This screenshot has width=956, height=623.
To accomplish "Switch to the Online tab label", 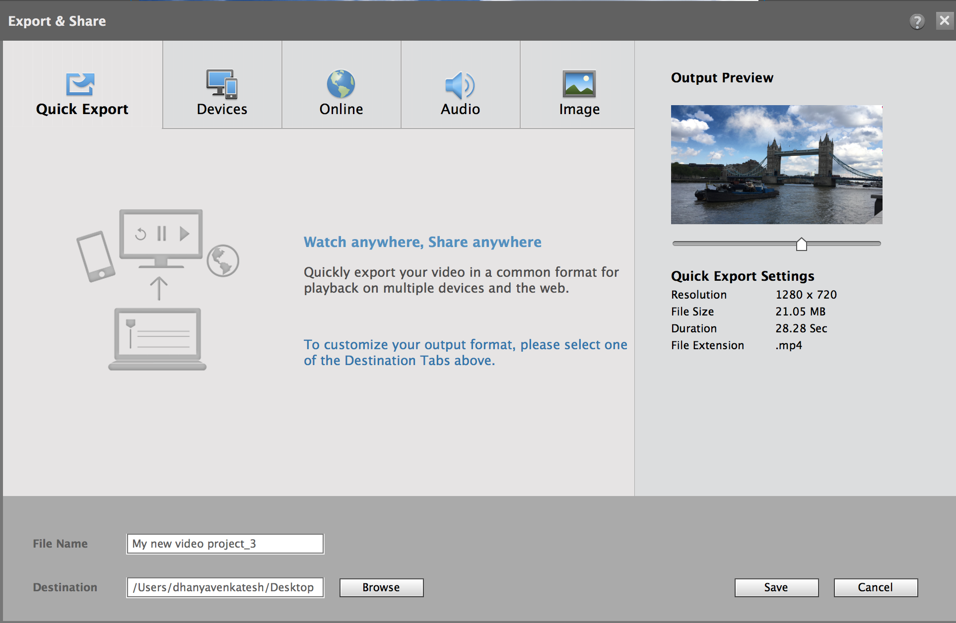I will tap(341, 109).
